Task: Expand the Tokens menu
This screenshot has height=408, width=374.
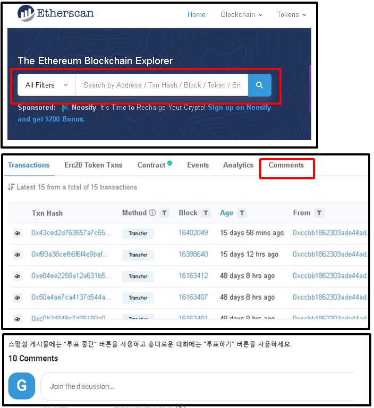Action: pos(291,14)
